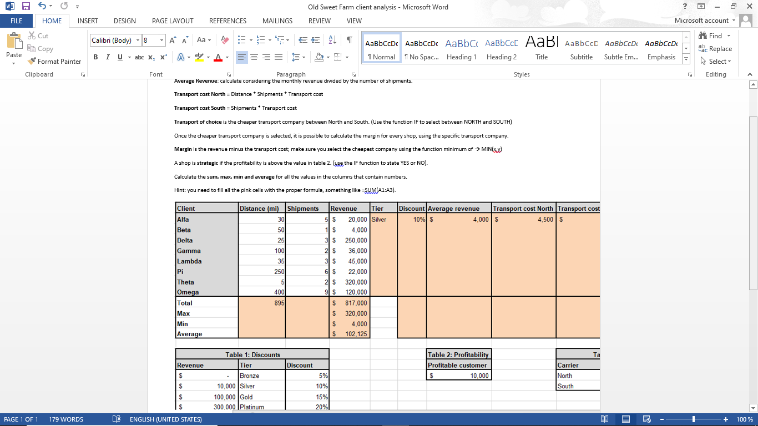Open the DESIGN ribbon tab
Image resolution: width=758 pixels, height=426 pixels.
coord(124,21)
